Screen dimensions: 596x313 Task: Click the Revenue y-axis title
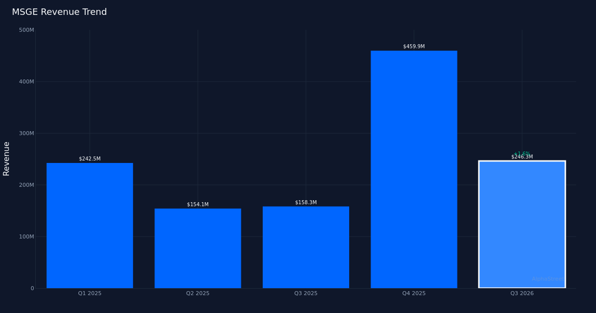pyautogui.click(x=6, y=158)
